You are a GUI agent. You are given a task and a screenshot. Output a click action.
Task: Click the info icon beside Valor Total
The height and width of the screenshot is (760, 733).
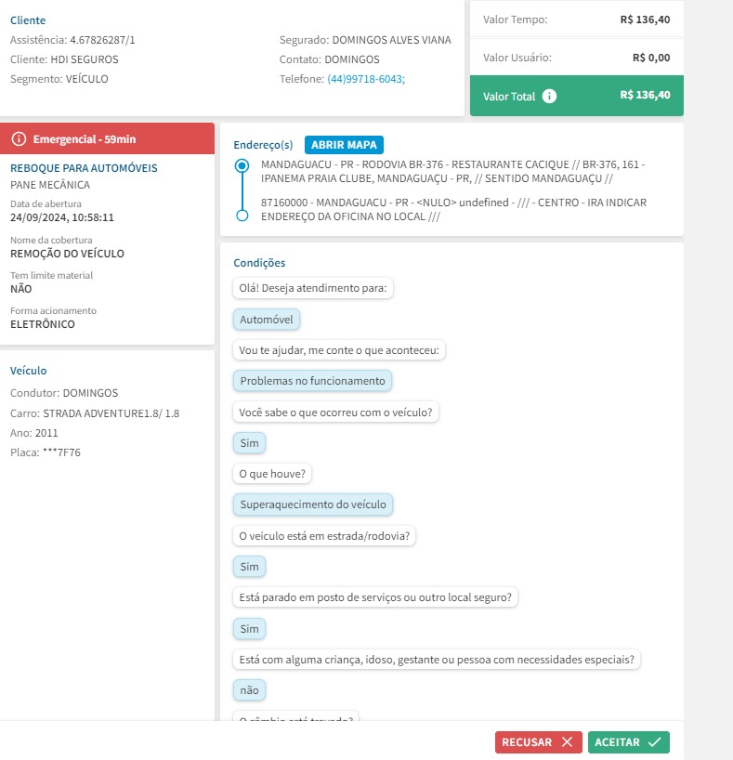[549, 96]
